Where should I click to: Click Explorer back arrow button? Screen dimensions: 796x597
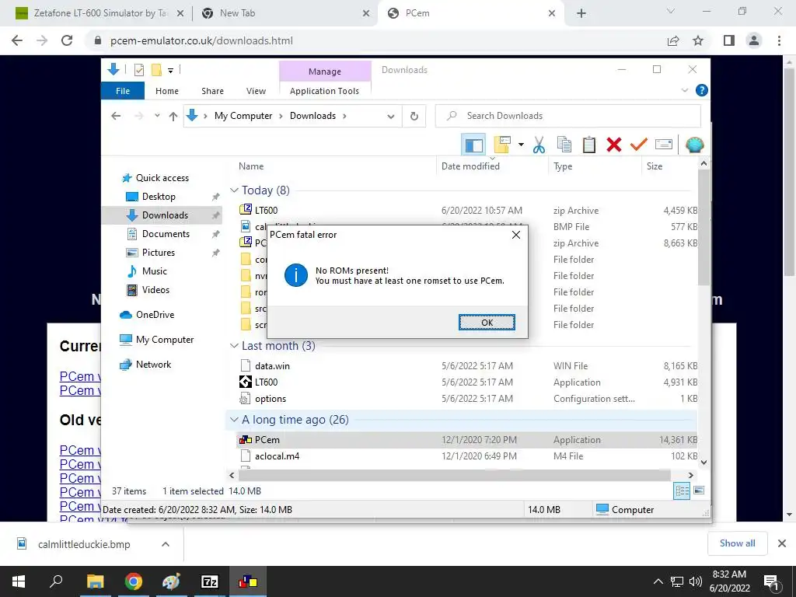(x=116, y=116)
